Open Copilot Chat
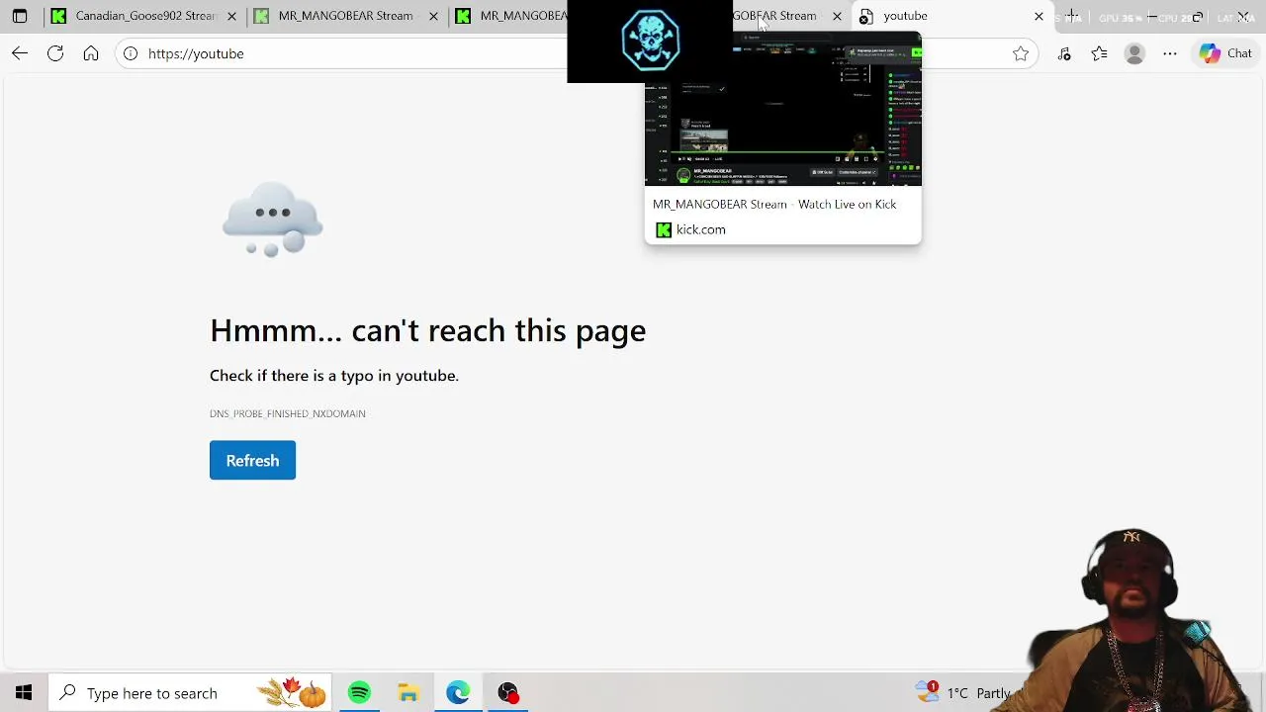Image resolution: width=1266 pixels, height=712 pixels. pyautogui.click(x=1225, y=53)
